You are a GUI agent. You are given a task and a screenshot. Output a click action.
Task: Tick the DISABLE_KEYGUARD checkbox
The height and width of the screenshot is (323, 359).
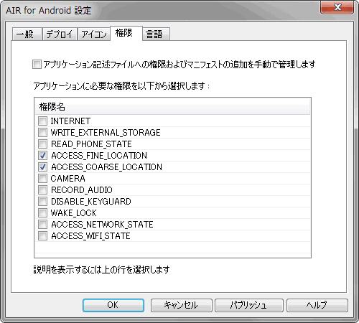(42, 202)
